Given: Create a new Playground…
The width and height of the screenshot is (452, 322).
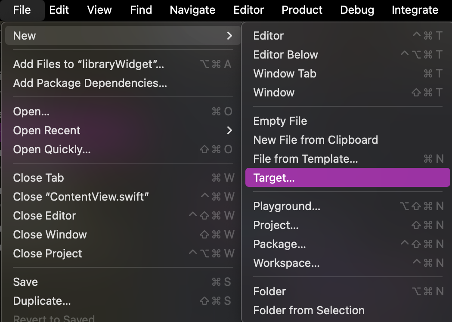Looking at the screenshot, I should click(x=348, y=206).
